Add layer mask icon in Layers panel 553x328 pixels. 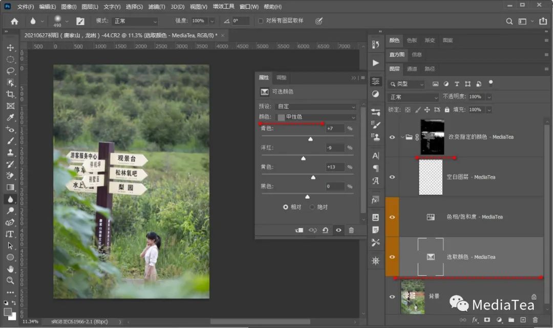(487, 320)
